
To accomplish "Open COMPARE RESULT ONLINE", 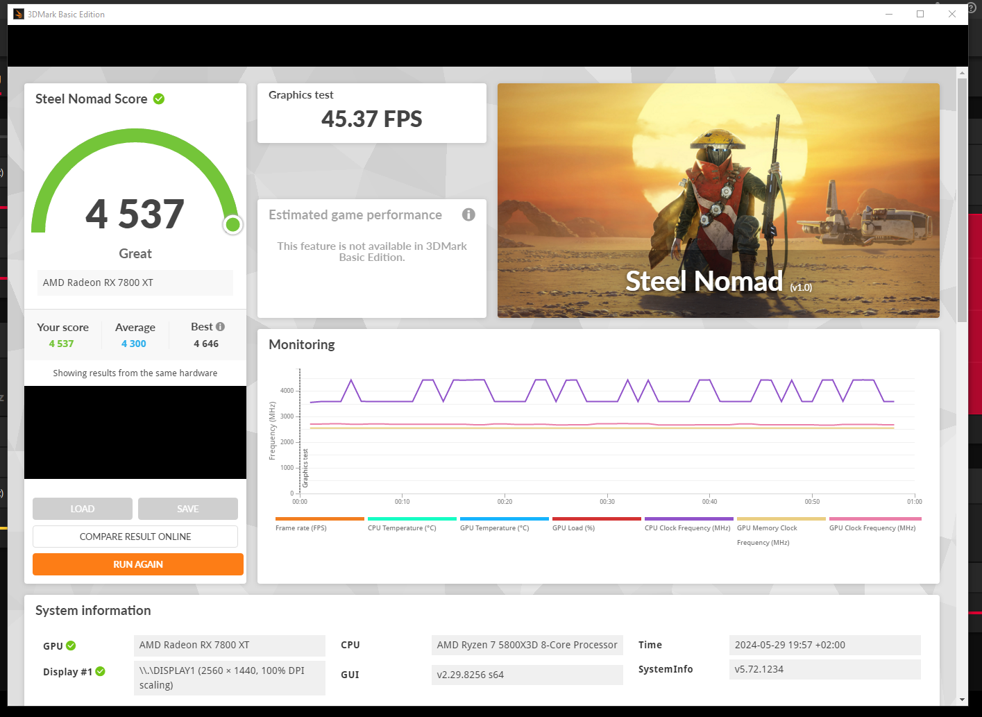I will [135, 537].
